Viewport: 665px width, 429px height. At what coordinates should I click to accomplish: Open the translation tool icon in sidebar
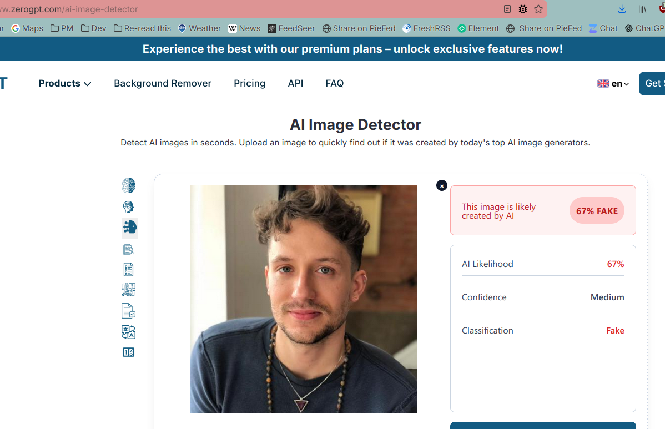point(129,332)
